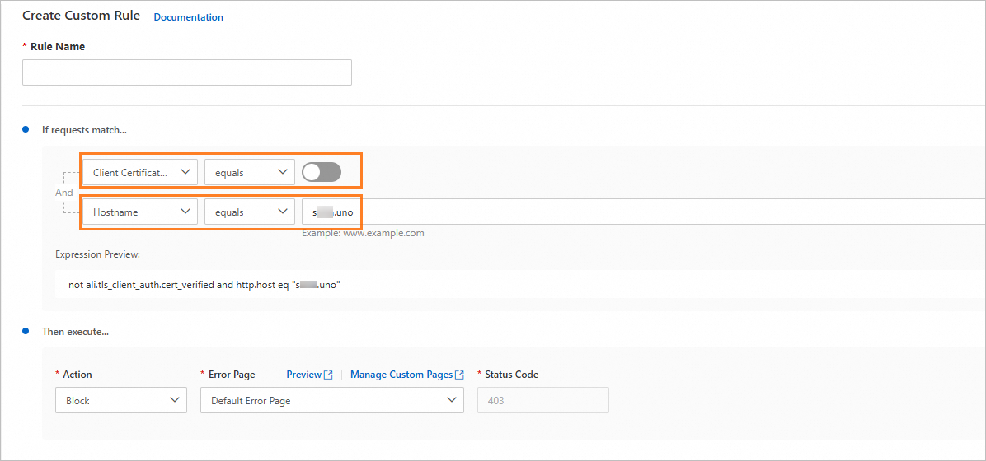
Task: Click the 'Create Custom Rule' title
Action: pos(81,16)
